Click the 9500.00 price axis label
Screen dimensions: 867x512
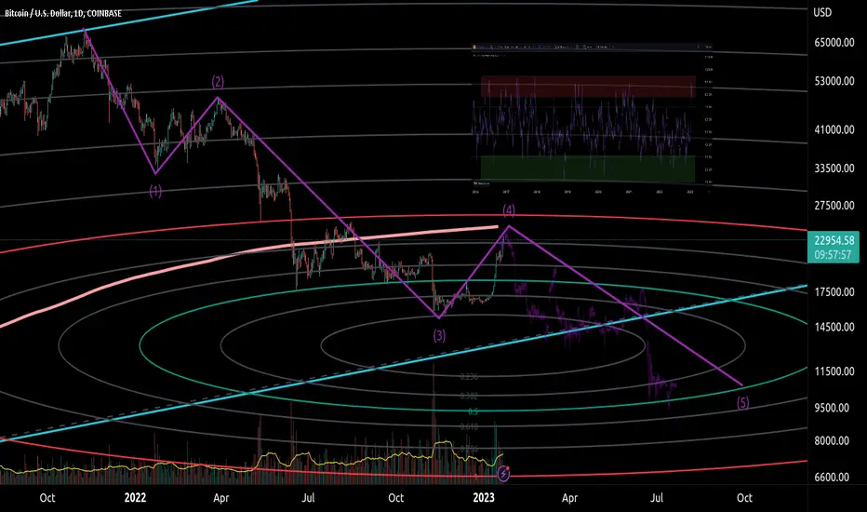click(833, 408)
